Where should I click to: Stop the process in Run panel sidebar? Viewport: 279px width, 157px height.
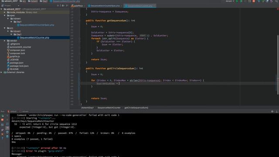coord(2,120)
